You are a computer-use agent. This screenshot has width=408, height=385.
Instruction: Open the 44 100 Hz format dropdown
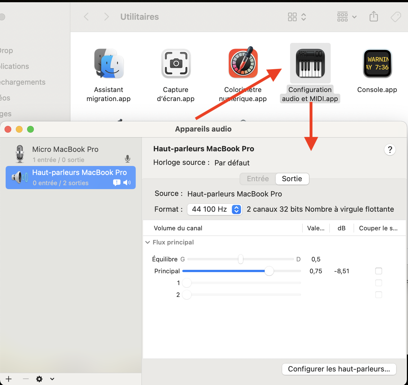pos(214,209)
